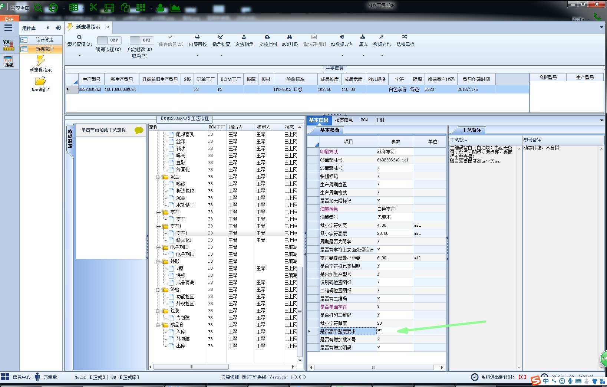Click the green copy documents icon

point(125,7)
